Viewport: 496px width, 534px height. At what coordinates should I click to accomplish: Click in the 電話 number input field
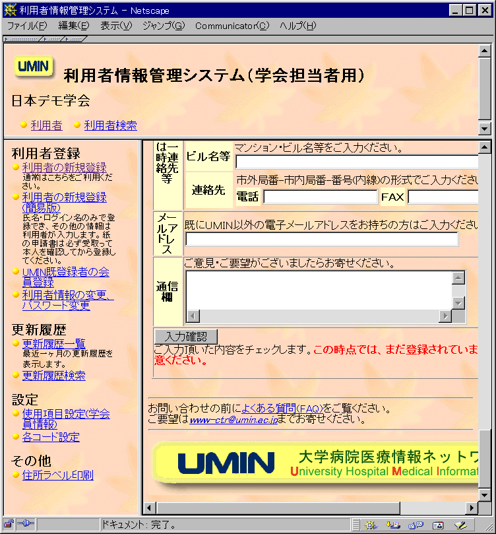[320, 197]
